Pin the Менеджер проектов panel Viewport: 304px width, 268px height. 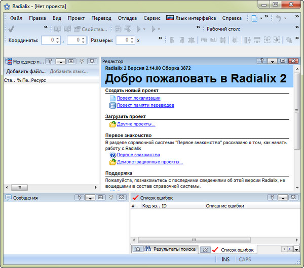pyautogui.click(x=82, y=61)
